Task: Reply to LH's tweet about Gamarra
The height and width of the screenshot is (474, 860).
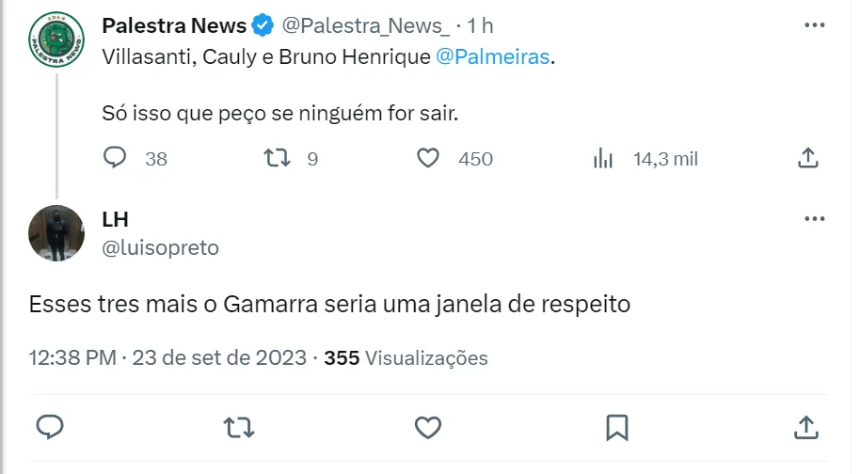Action: 50,428
